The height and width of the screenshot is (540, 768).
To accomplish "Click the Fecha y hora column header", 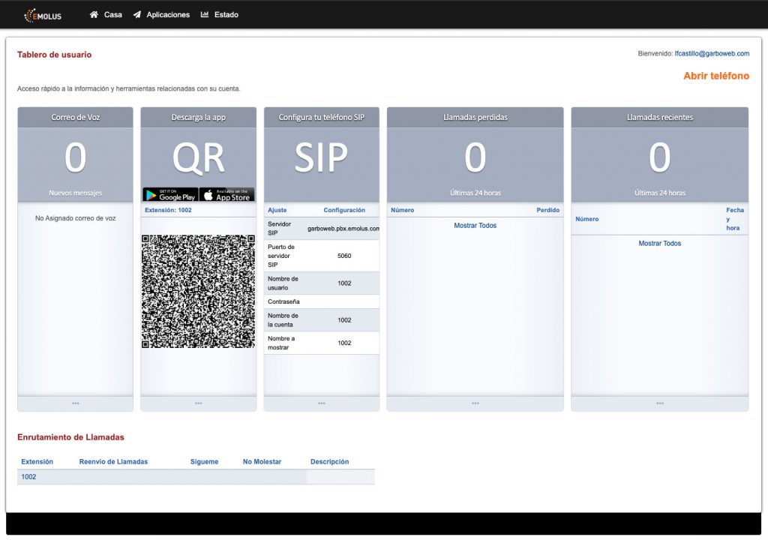I will click(735, 219).
